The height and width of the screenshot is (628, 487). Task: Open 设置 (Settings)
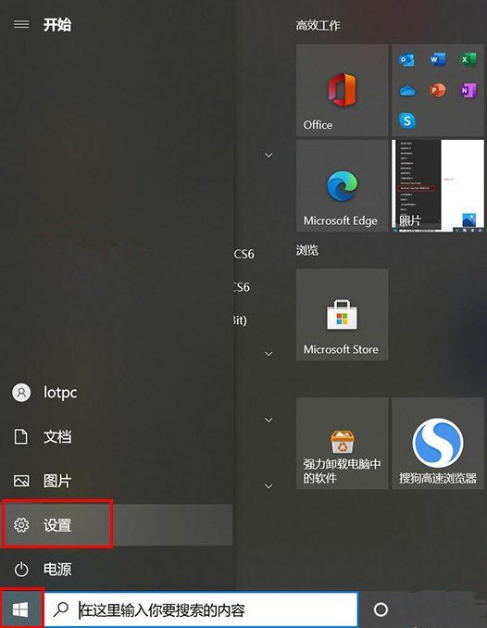coord(116,524)
